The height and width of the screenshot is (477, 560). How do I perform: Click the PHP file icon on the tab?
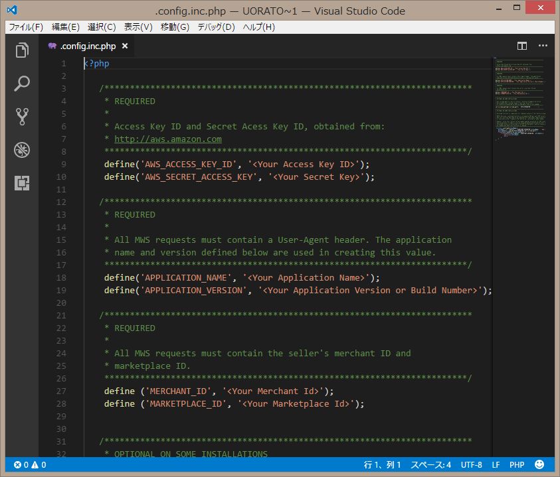52,46
